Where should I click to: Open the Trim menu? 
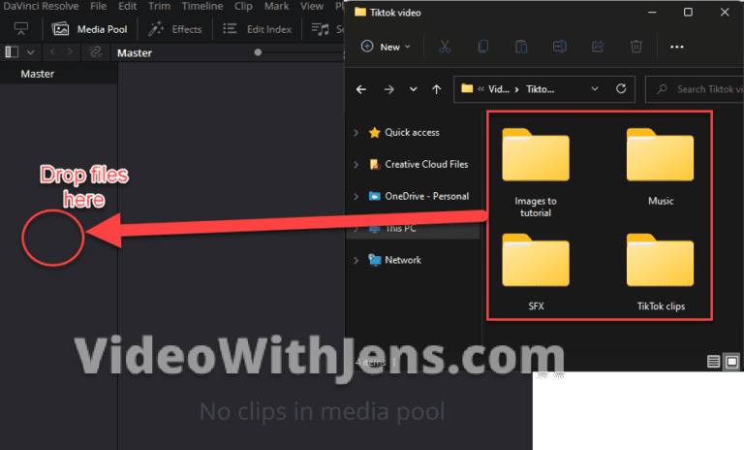pyautogui.click(x=159, y=6)
